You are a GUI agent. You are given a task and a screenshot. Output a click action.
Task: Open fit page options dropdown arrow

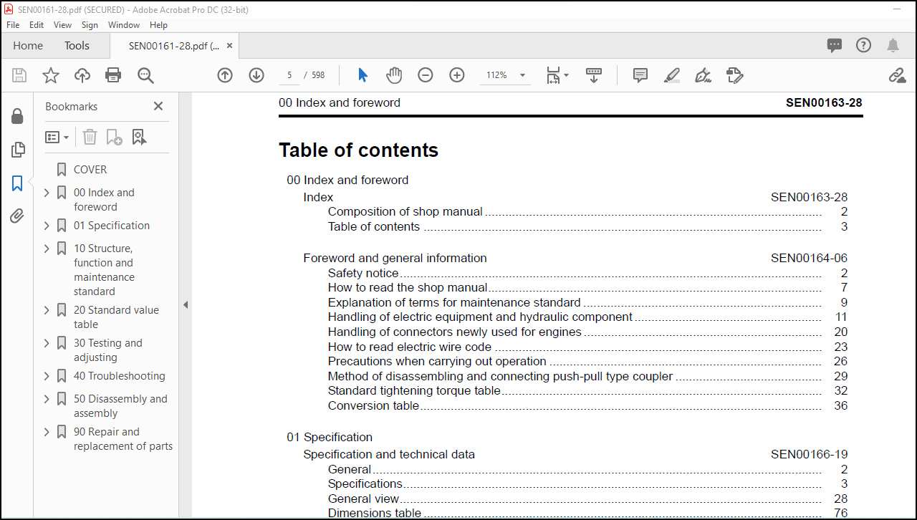pyautogui.click(x=566, y=75)
